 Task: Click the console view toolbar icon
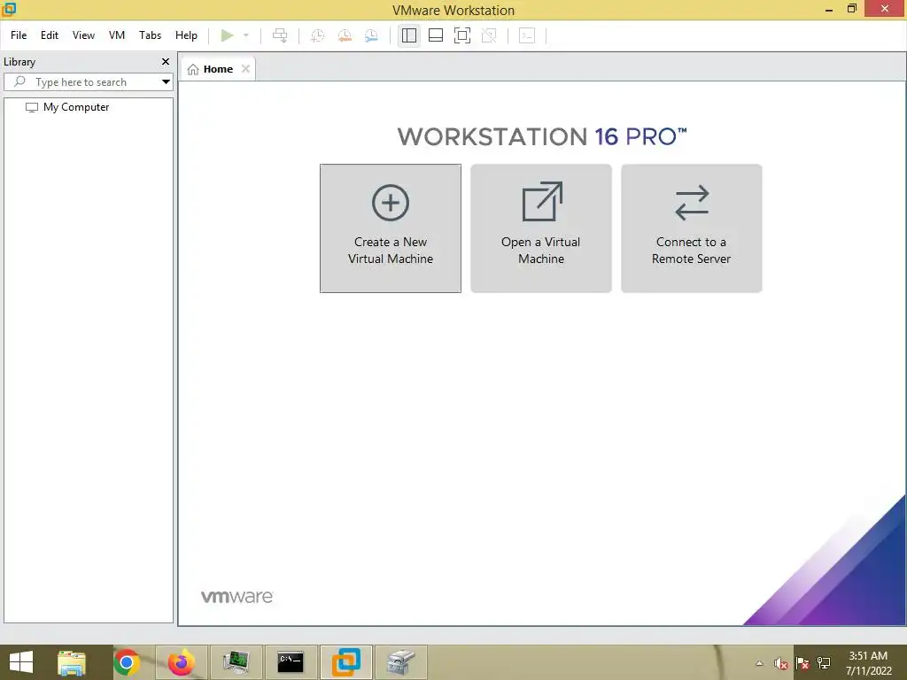(527, 35)
